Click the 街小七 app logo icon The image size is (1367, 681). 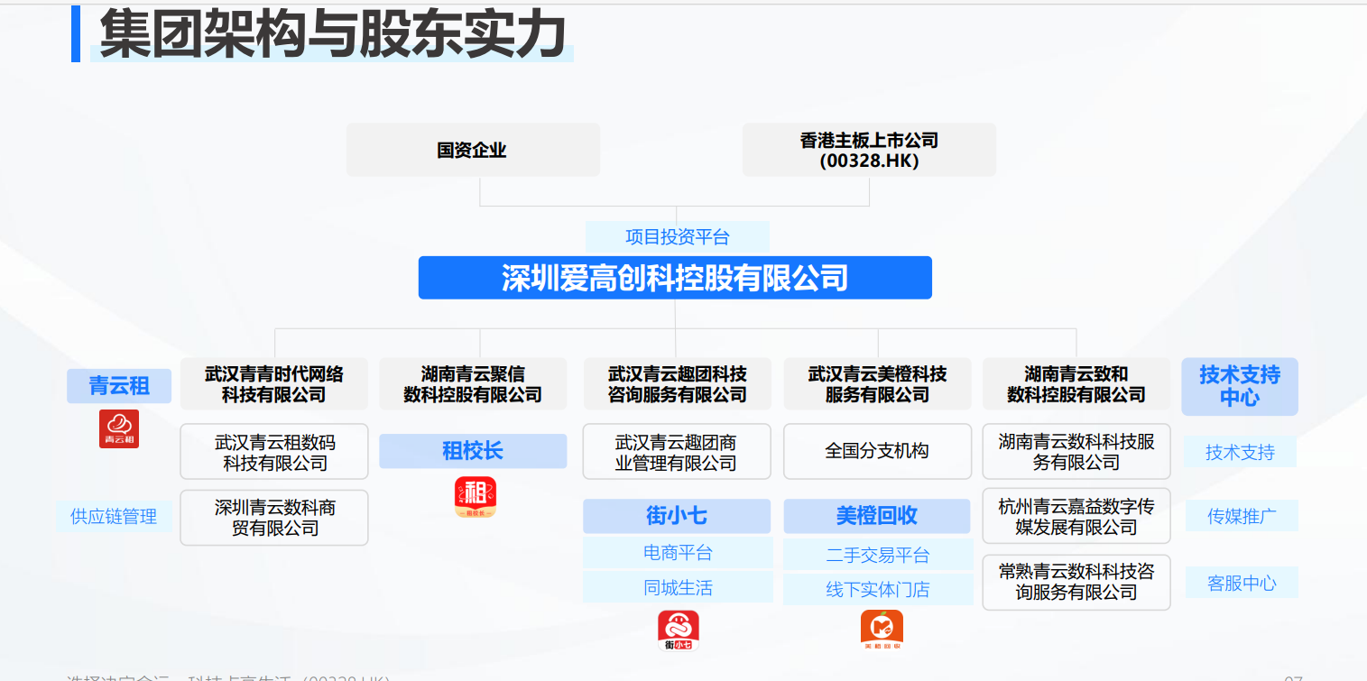click(679, 630)
